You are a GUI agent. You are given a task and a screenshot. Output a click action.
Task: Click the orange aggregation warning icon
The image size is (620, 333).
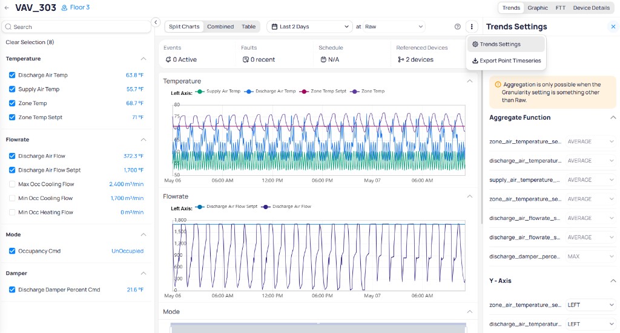tap(498, 85)
